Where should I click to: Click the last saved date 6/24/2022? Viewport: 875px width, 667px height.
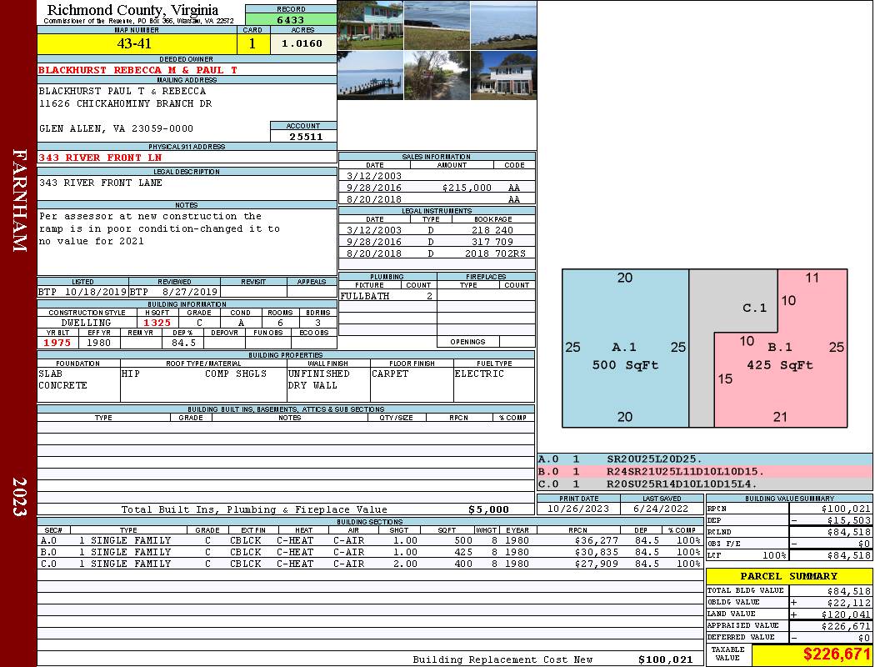coord(662,509)
